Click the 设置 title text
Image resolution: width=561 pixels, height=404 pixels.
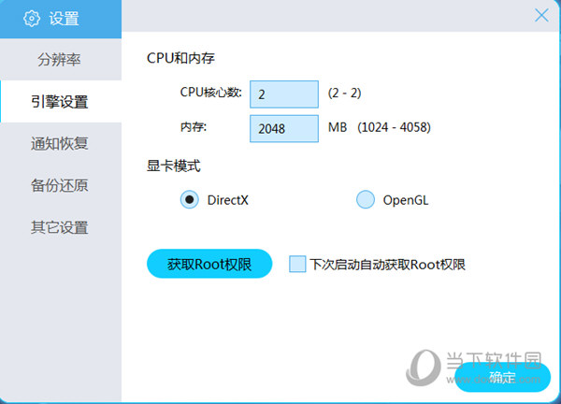[64, 19]
